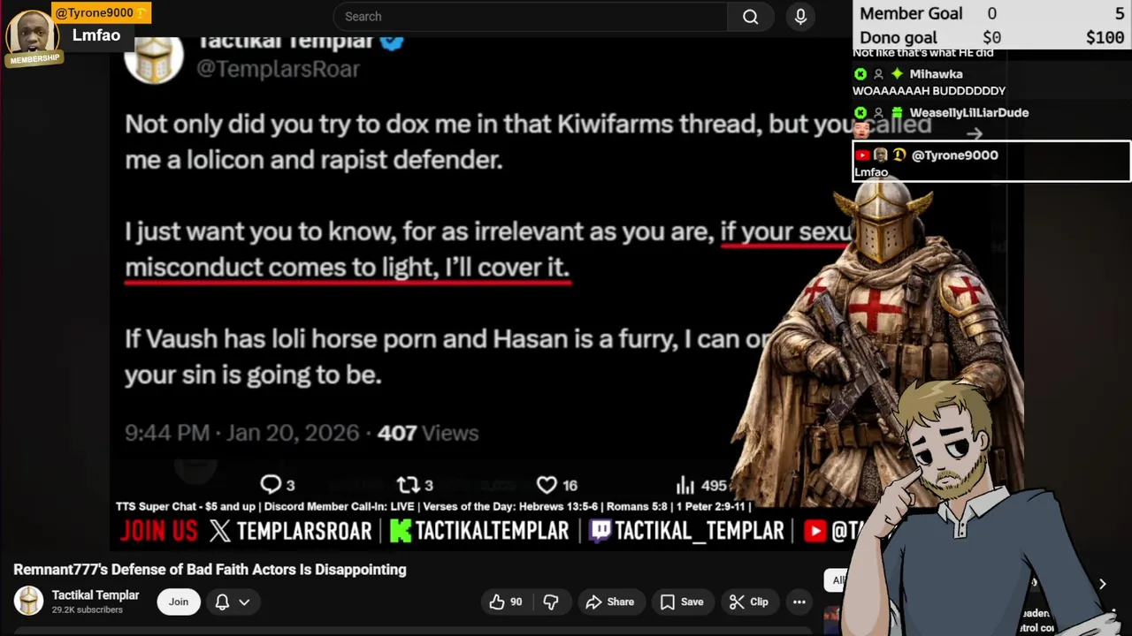Image resolution: width=1132 pixels, height=636 pixels.
Task: Activate voice search microphone icon
Action: [800, 17]
